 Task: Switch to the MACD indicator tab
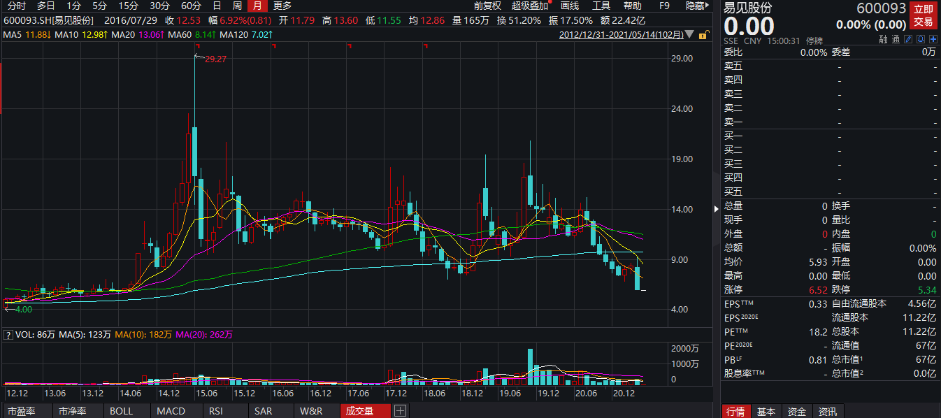pos(171,411)
